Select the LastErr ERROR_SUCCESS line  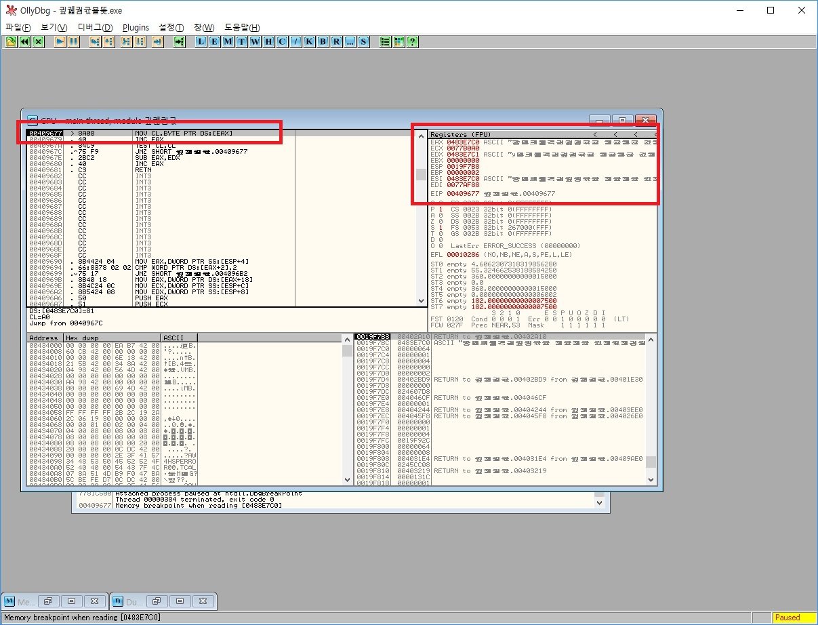click(505, 245)
